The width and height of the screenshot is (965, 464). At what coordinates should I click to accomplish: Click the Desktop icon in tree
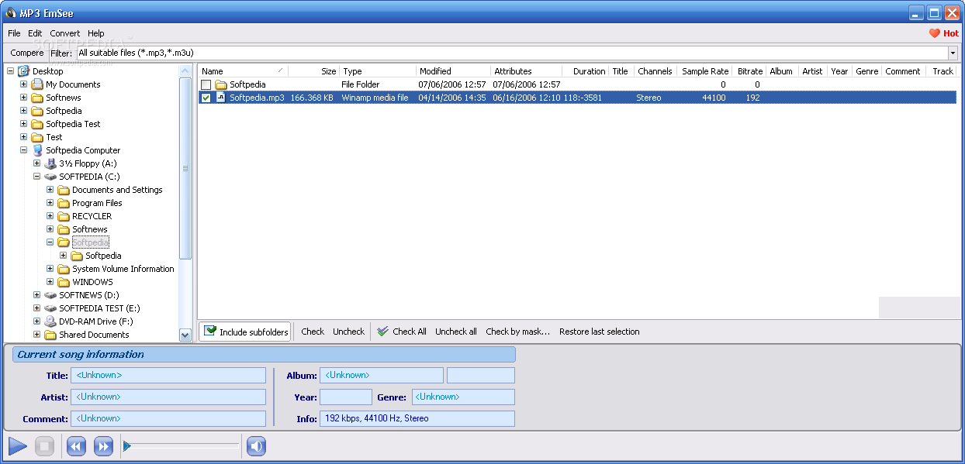click(x=23, y=71)
